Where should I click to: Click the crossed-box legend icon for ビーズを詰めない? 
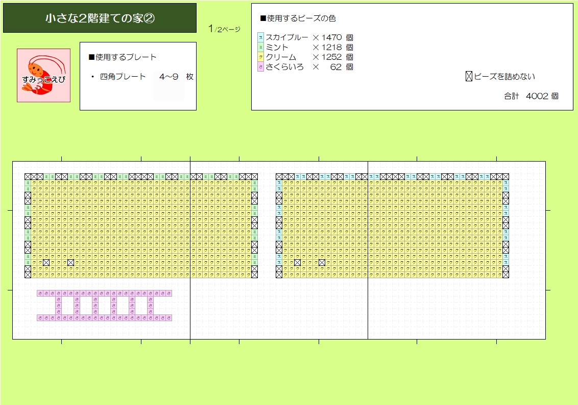(x=469, y=76)
